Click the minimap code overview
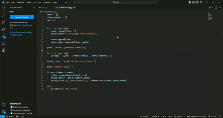This screenshot has width=223, height=118. (x=212, y=16)
